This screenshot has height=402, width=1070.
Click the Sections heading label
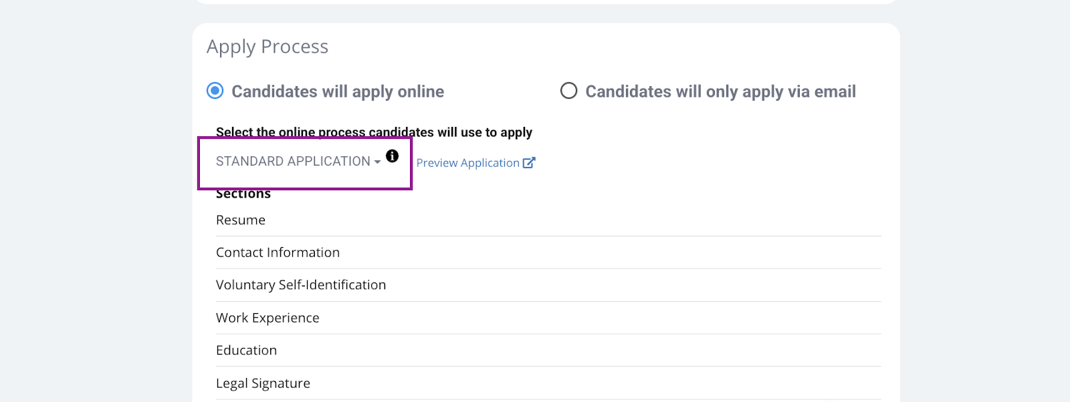(x=243, y=194)
